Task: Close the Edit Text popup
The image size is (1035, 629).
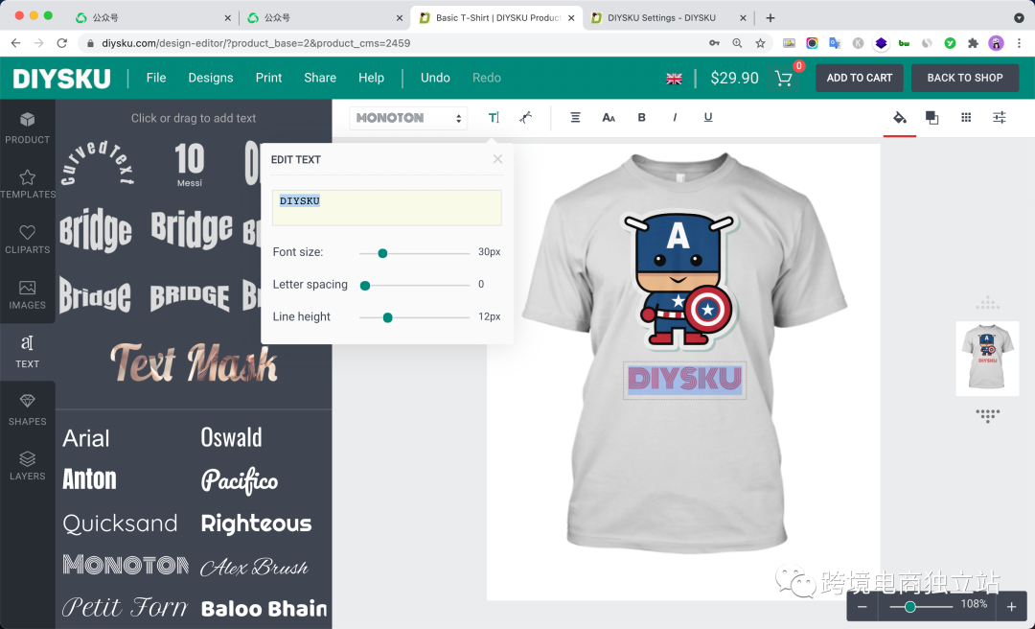Action: coord(497,159)
